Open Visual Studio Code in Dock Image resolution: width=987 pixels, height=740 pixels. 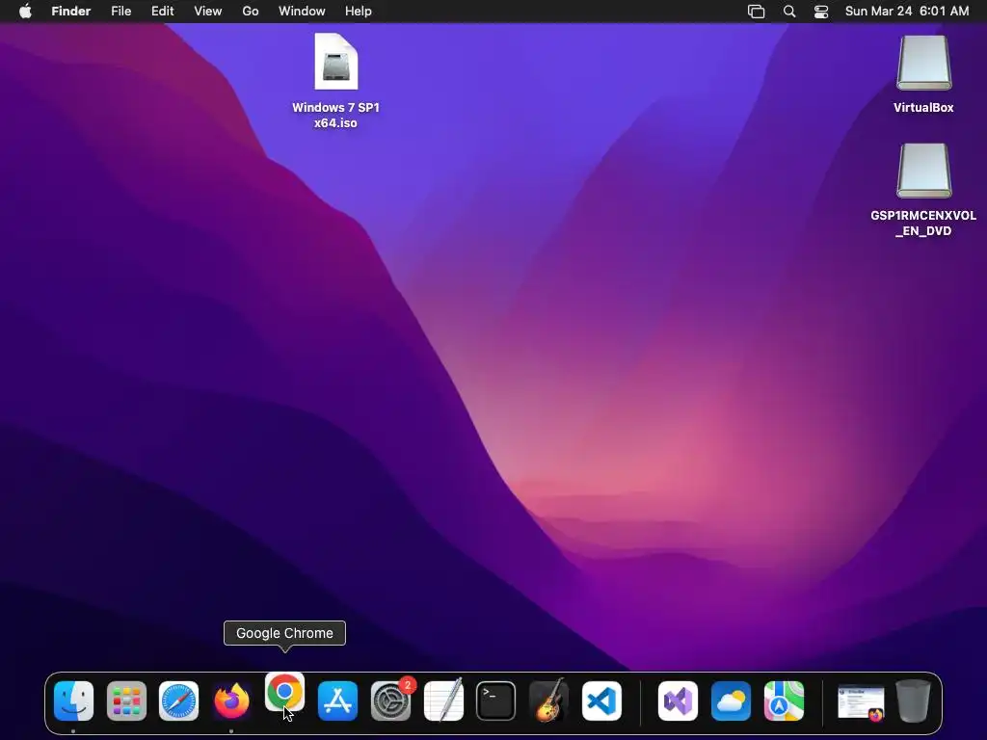pos(601,701)
